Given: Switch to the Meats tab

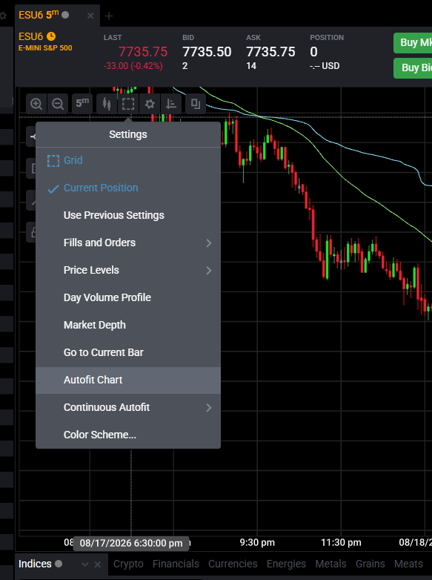Looking at the screenshot, I should coord(408,564).
